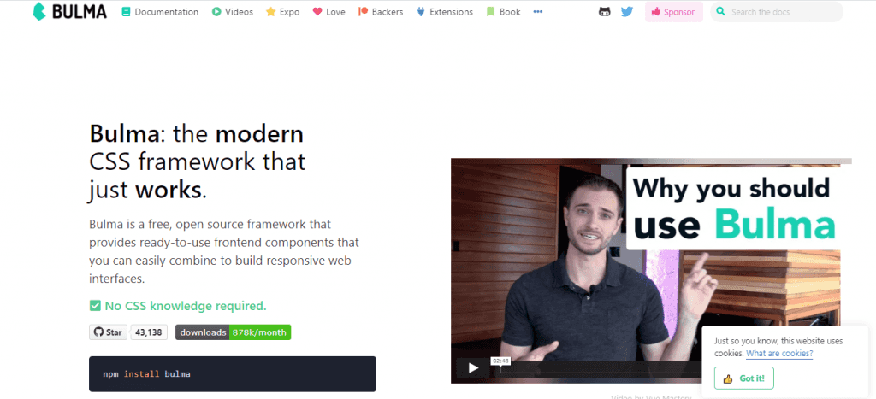Open the GitHub cat icon link
This screenshot has height=399, width=876.
605,12
